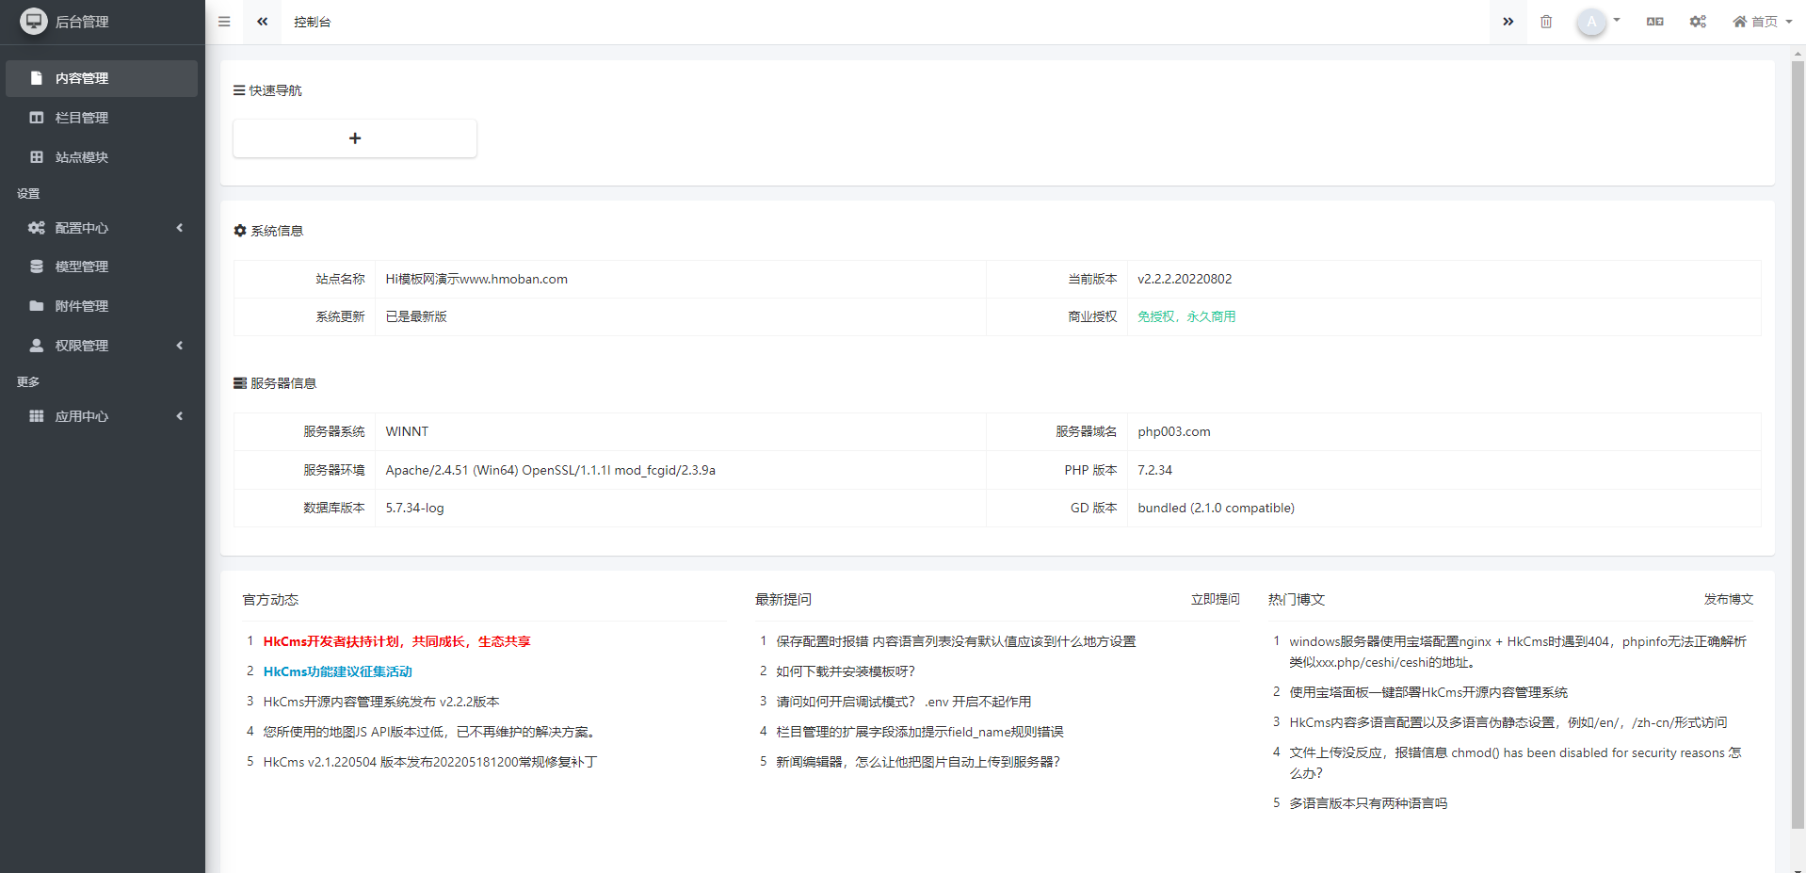Viewport: 1806px width, 873px height.
Task: Click the page vertical scrollbar
Action: pyautogui.click(x=1798, y=443)
